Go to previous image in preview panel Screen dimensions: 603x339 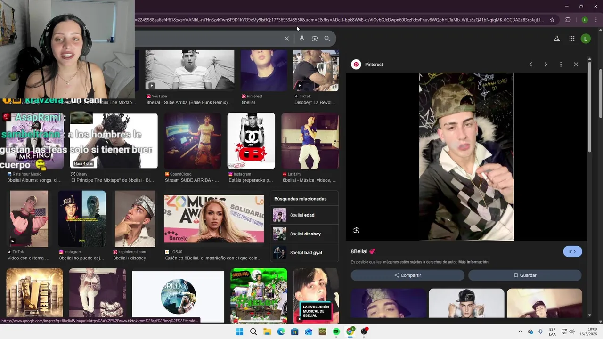pos(530,65)
